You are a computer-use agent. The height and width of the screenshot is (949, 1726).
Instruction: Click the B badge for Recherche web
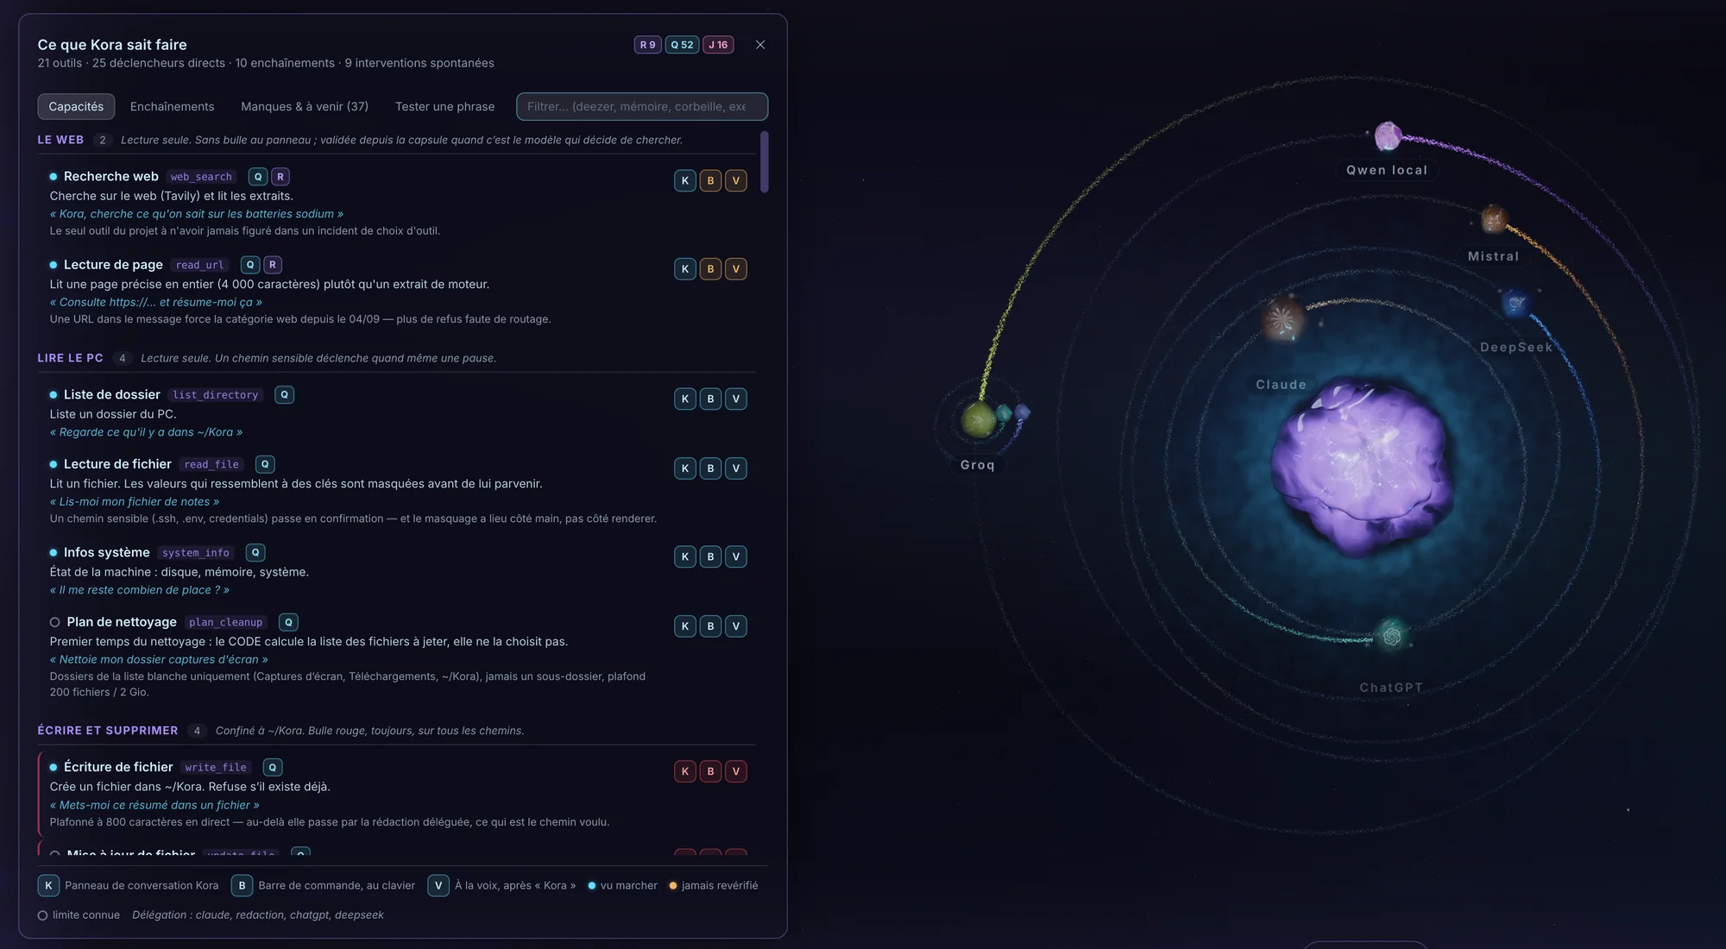710,180
